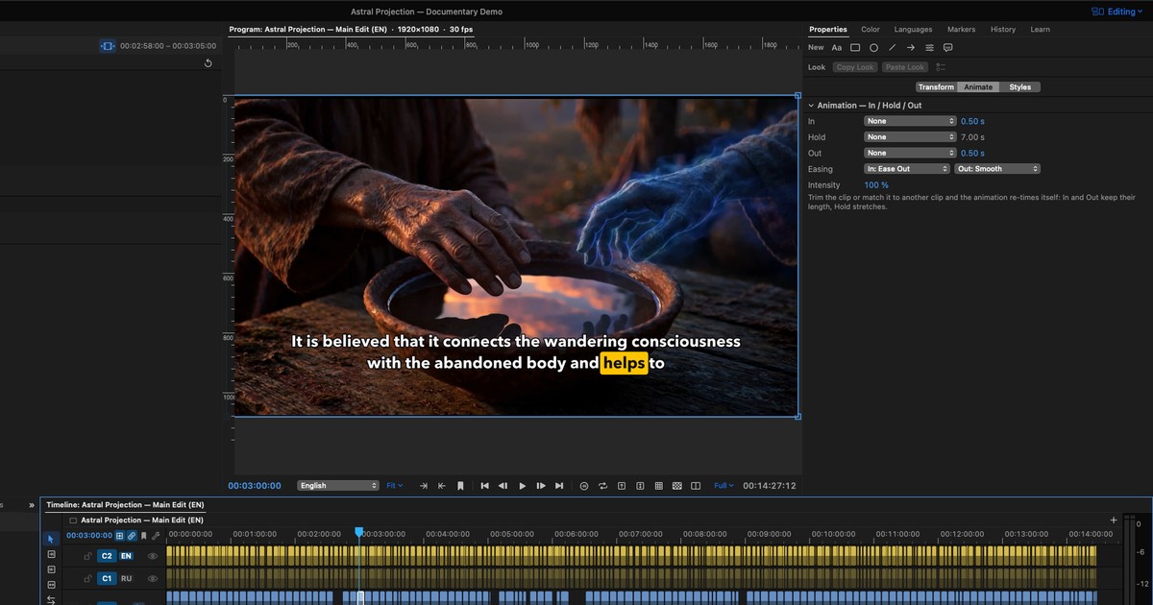The image size is (1153, 605).
Task: Switch to the Languages tab
Action: (x=913, y=30)
